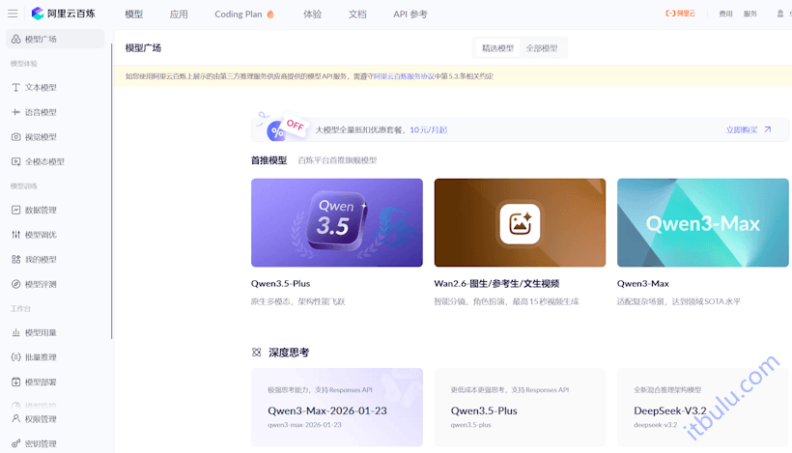Open 模型调优 via its sliders icon
Image resolution: width=792 pixels, height=453 pixels.
point(16,235)
